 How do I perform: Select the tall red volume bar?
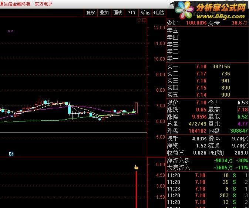[136, 189]
